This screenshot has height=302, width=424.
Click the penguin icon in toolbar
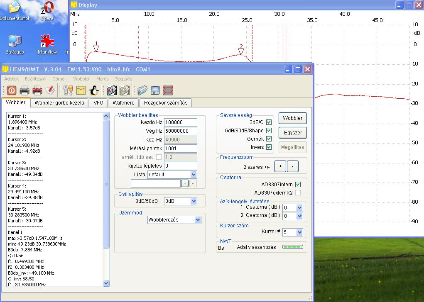94,90
